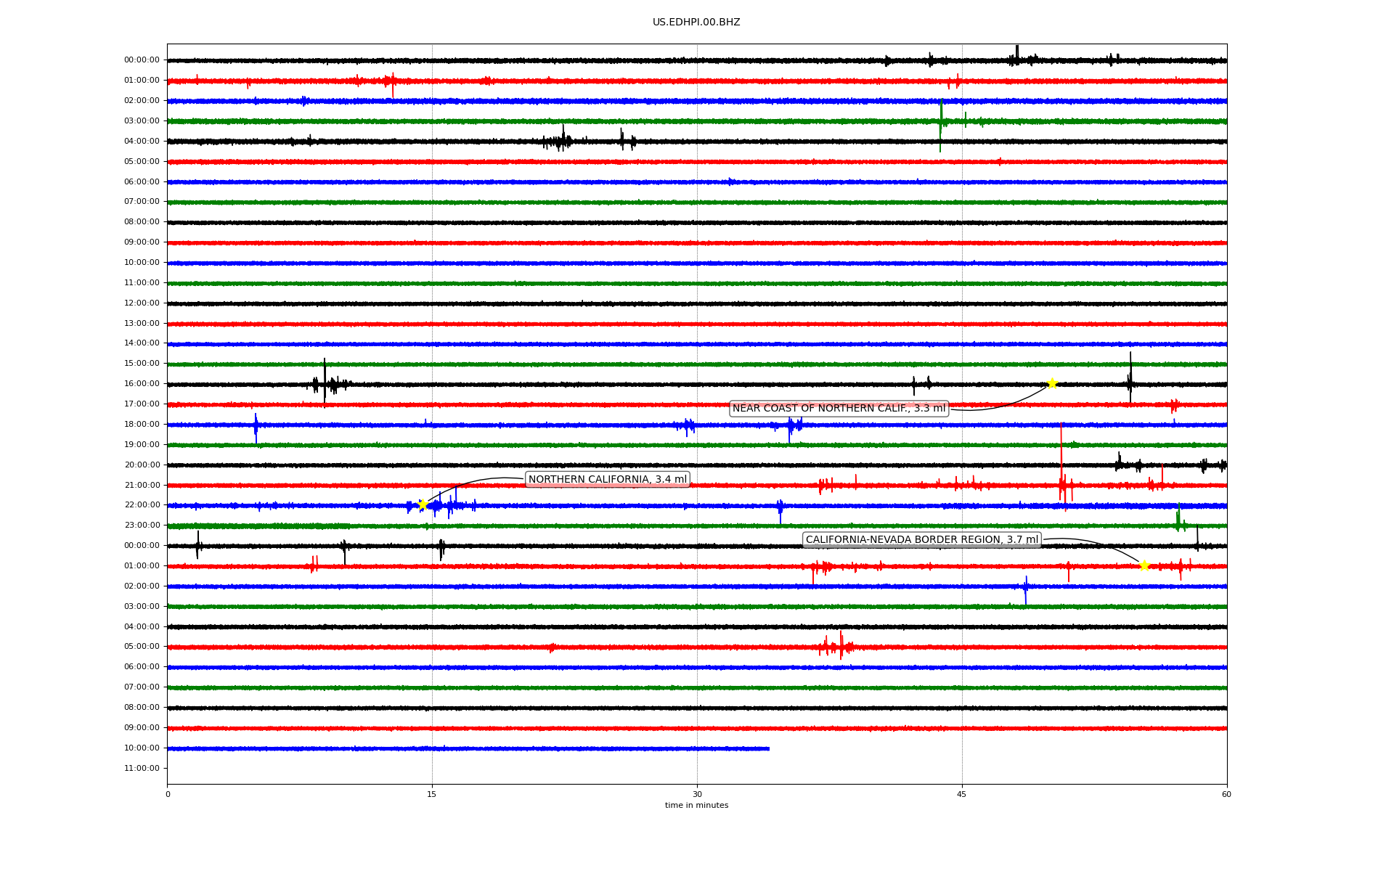
Task: Click the x-axis tick label 15
Action: click(432, 794)
